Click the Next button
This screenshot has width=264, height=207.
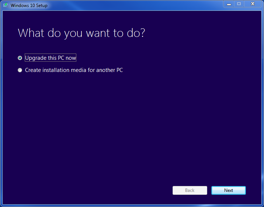(x=229, y=190)
